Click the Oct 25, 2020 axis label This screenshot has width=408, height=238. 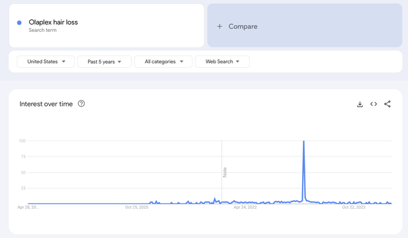tap(136, 207)
